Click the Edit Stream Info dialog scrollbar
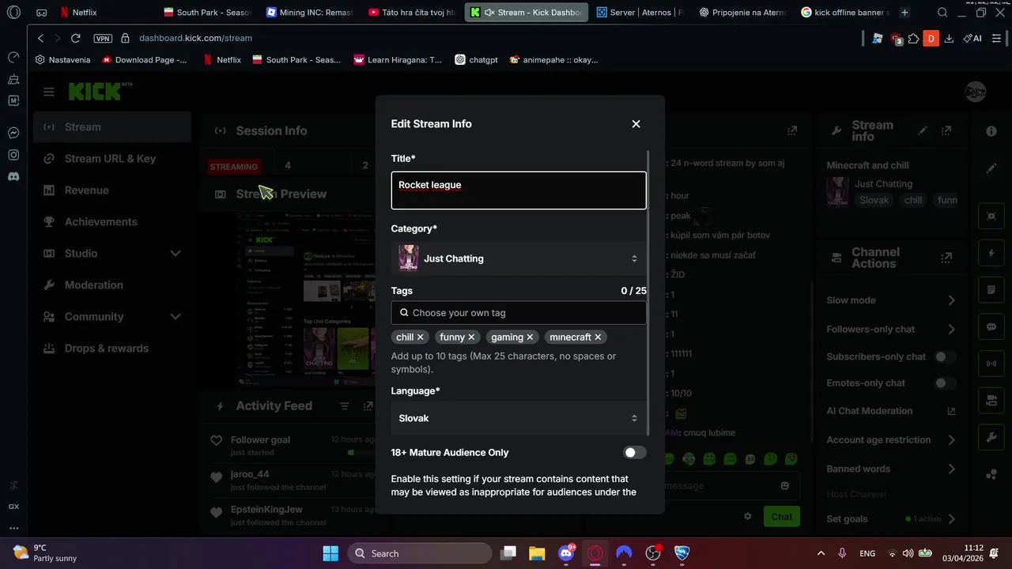 [x=649, y=292]
